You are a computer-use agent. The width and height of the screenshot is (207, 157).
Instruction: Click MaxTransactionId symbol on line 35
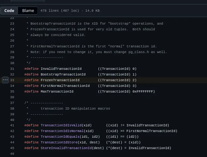tap(57, 91)
